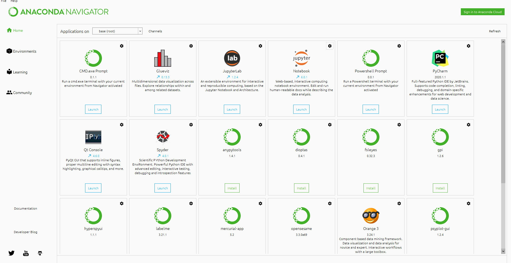Open gear options for PyCharm
The image size is (511, 263).
click(x=469, y=46)
